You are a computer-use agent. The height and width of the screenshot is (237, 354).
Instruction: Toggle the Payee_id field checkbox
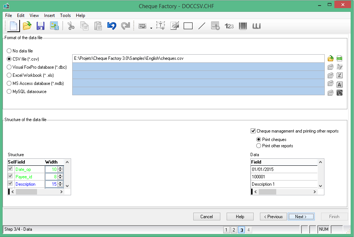(10, 176)
